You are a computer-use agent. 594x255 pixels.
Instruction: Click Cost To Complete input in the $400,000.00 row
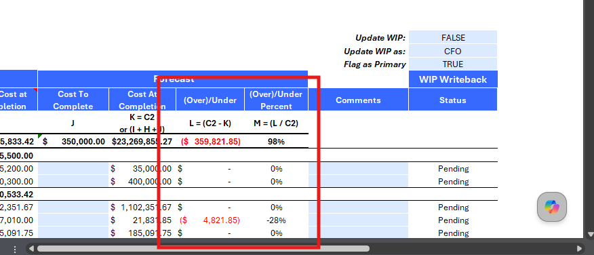pos(73,182)
